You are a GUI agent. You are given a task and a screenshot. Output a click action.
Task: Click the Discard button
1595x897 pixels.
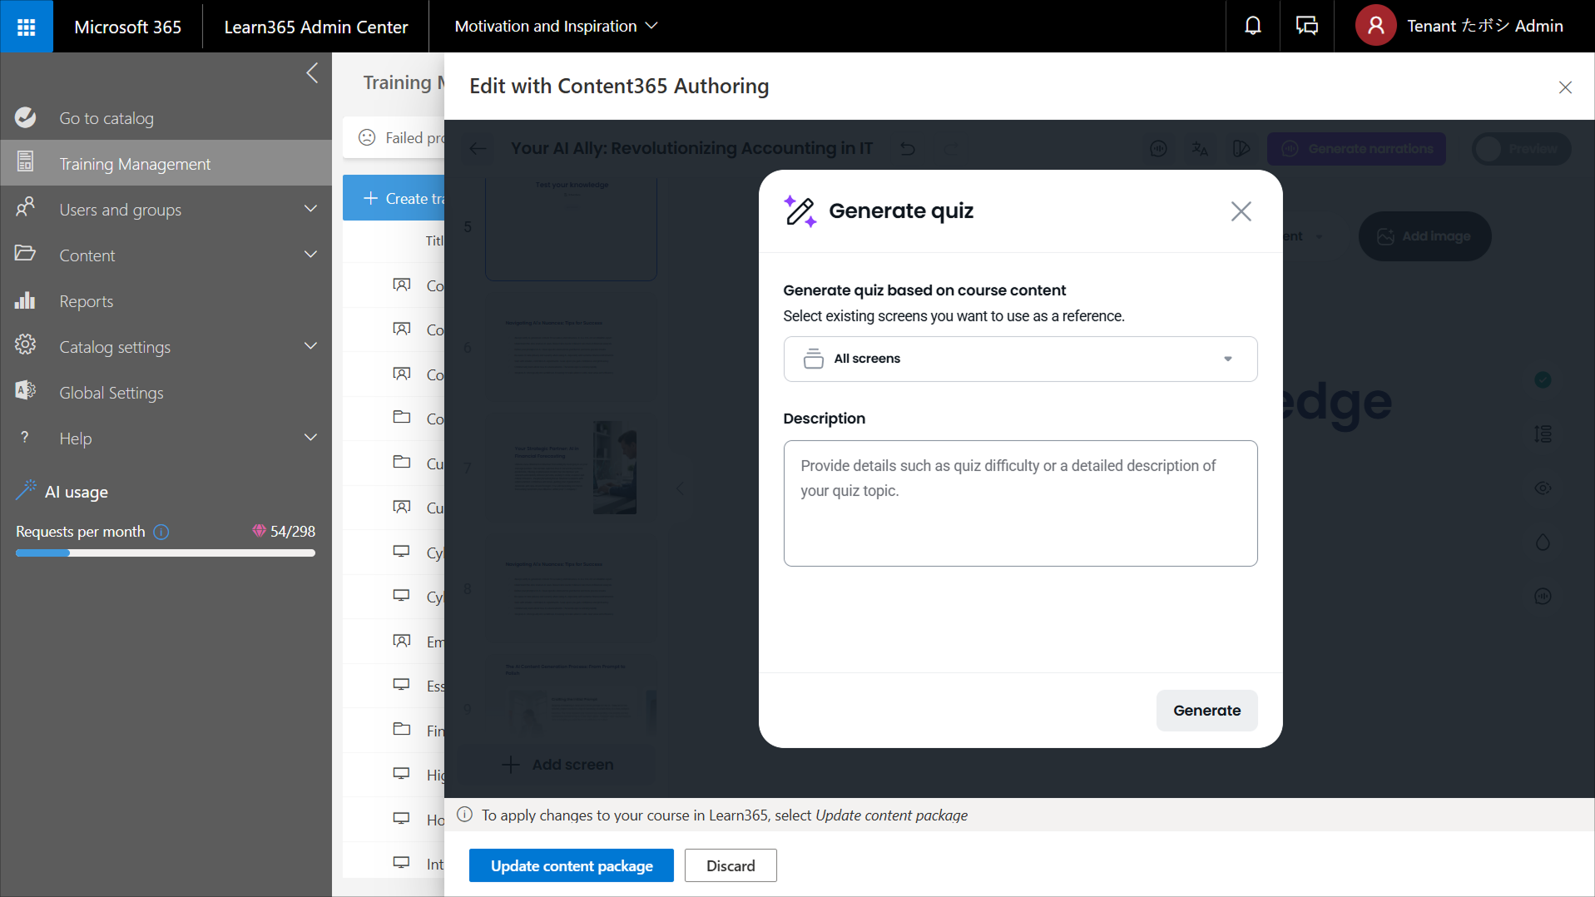(x=730, y=865)
